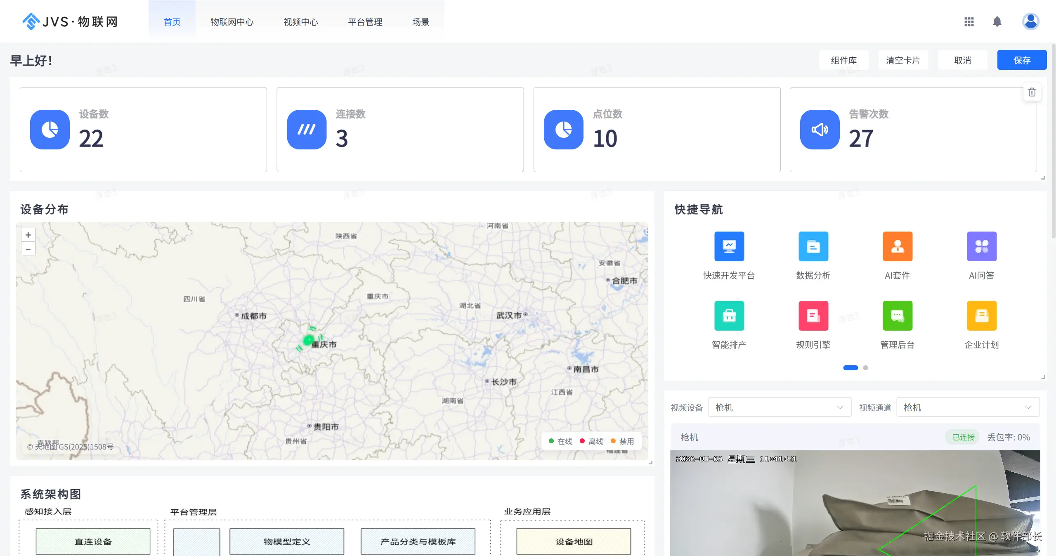Screen dimensions: 1056x556
Task: Zoom out on the device map
Action: [28, 249]
